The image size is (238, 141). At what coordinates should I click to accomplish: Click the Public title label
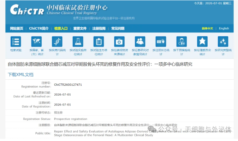click(x=43, y=133)
